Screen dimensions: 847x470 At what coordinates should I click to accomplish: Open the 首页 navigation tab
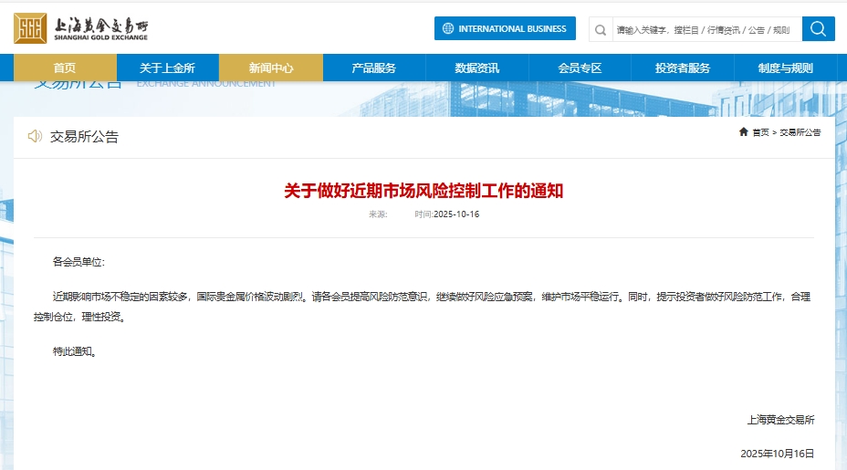(65, 68)
